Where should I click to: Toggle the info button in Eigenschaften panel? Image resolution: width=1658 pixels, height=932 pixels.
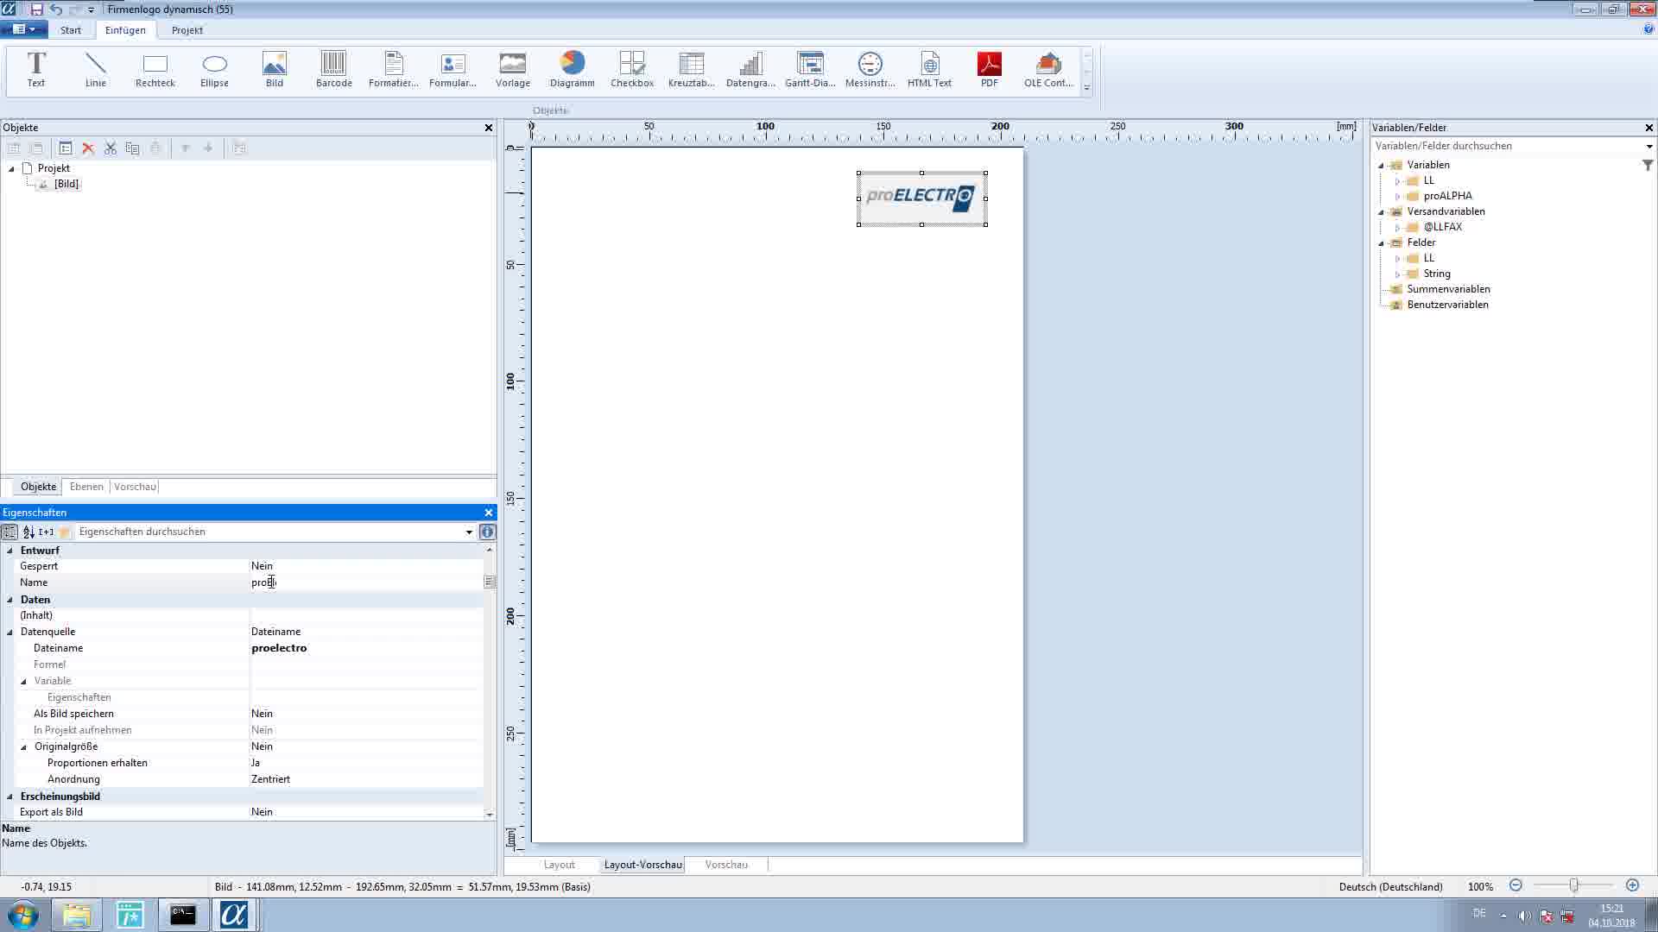pyautogui.click(x=487, y=532)
